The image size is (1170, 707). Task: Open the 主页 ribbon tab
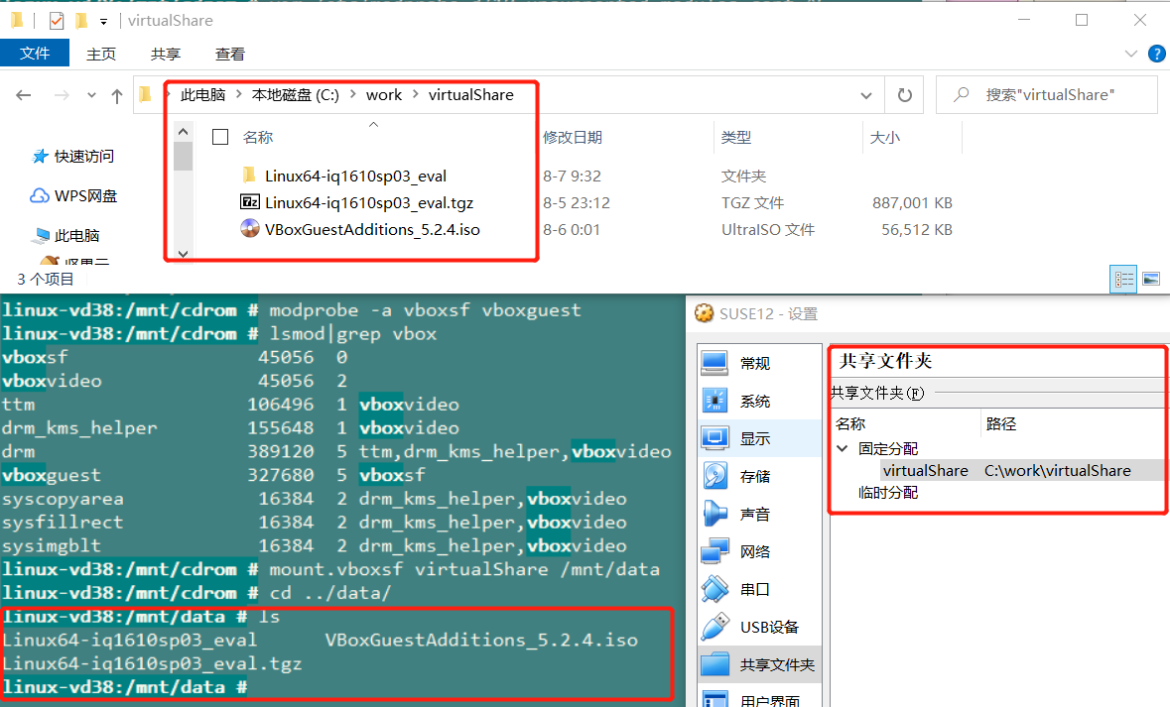[x=101, y=54]
